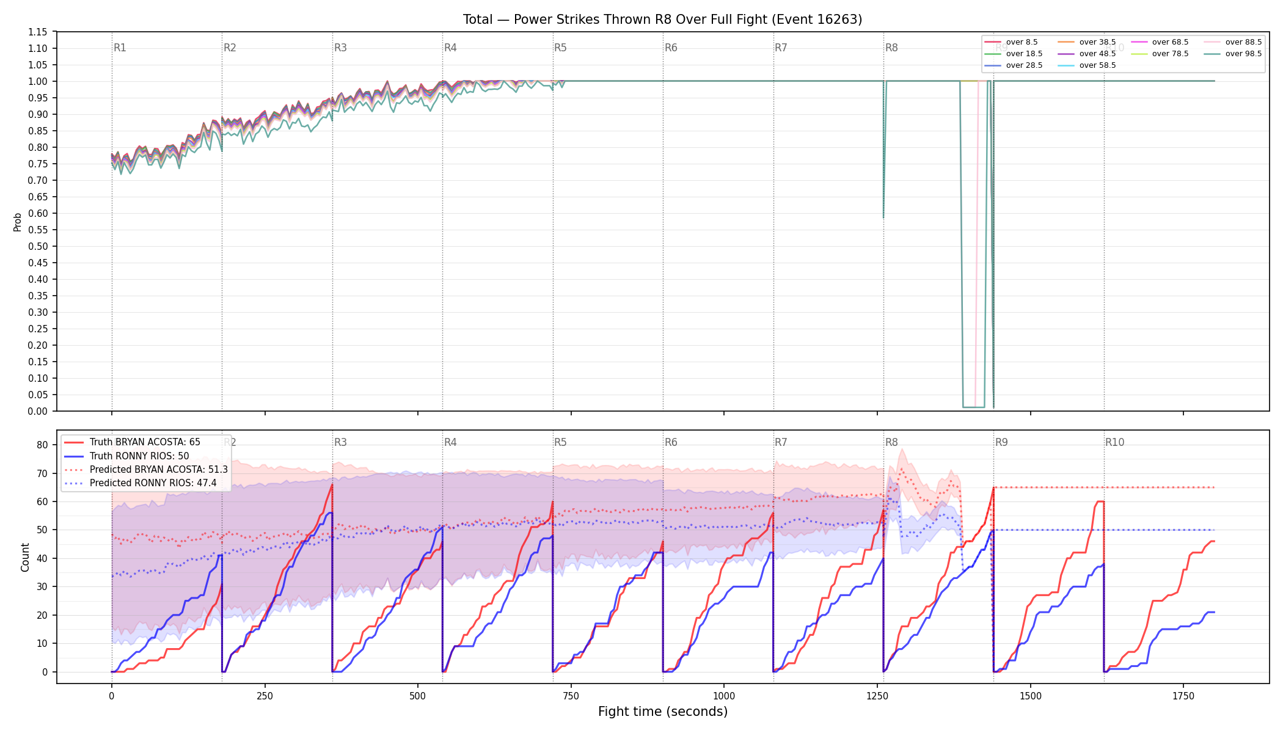Click the solid blue line sample for Truth RONNY RIOS
1283x733 pixels.
point(74,456)
